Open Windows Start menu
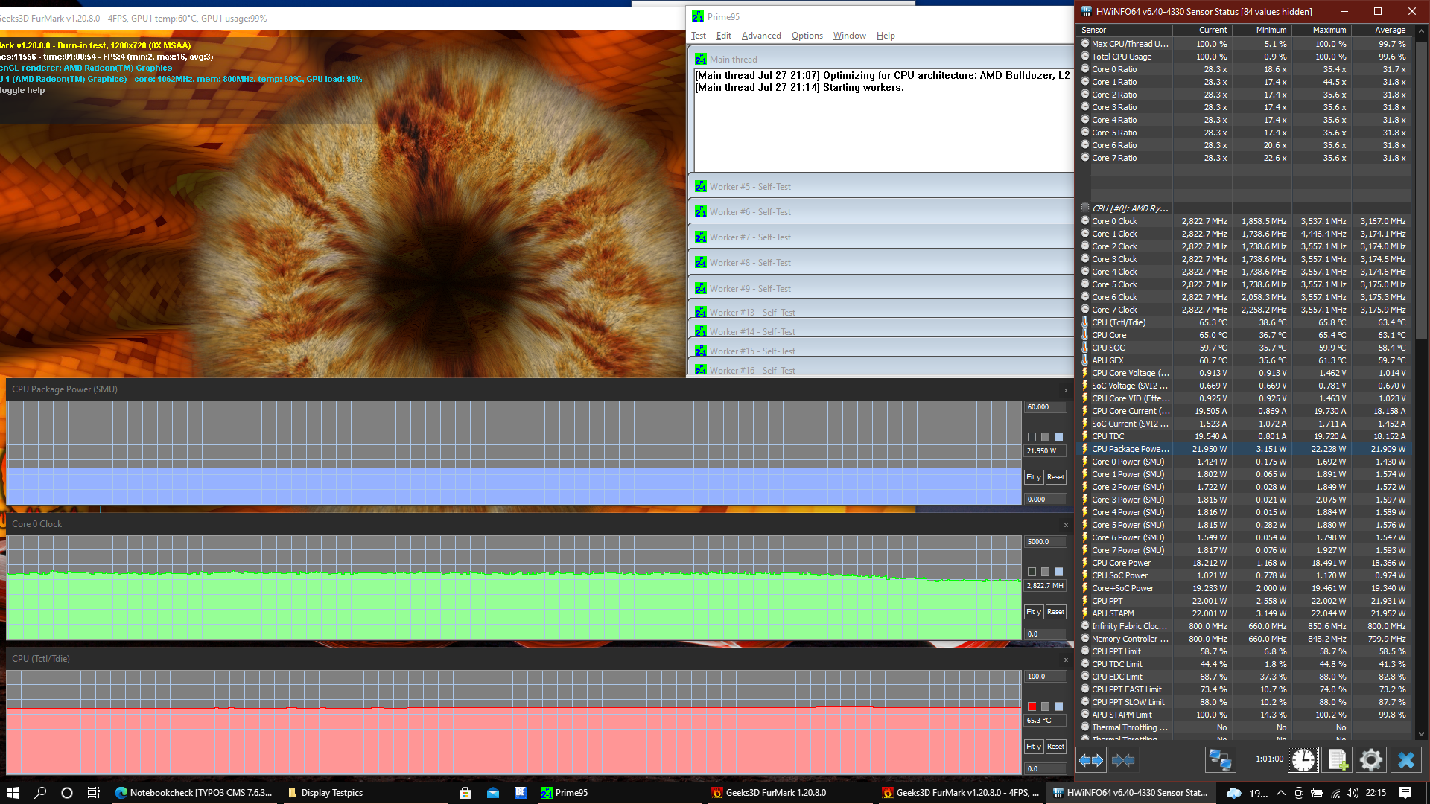 (x=13, y=793)
